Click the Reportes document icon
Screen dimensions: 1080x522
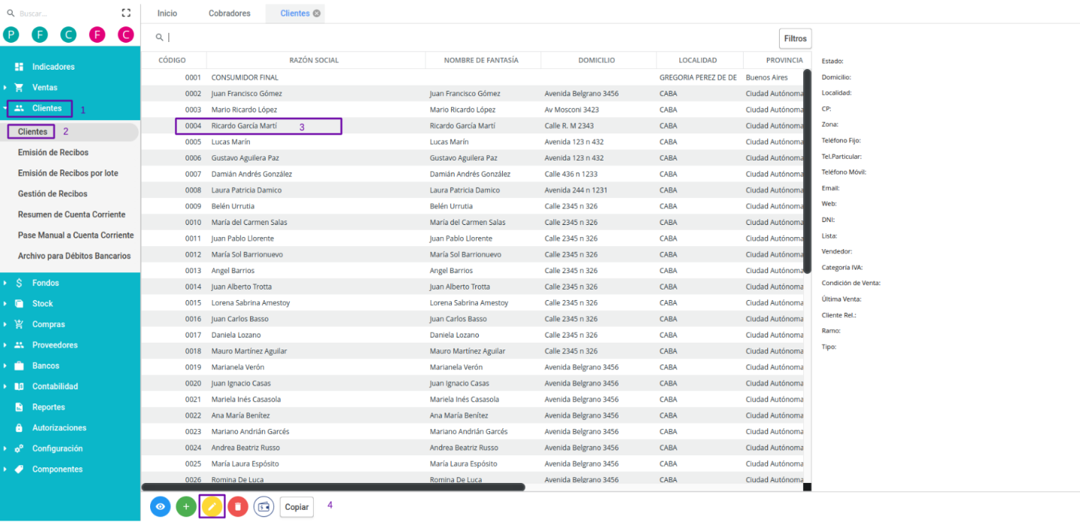point(20,407)
